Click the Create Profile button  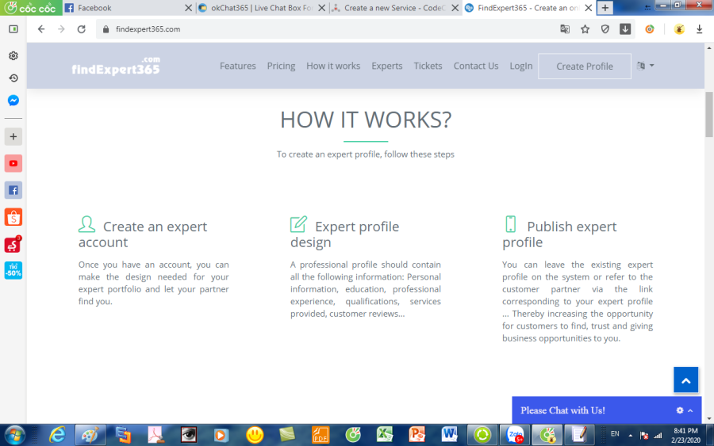tap(584, 67)
